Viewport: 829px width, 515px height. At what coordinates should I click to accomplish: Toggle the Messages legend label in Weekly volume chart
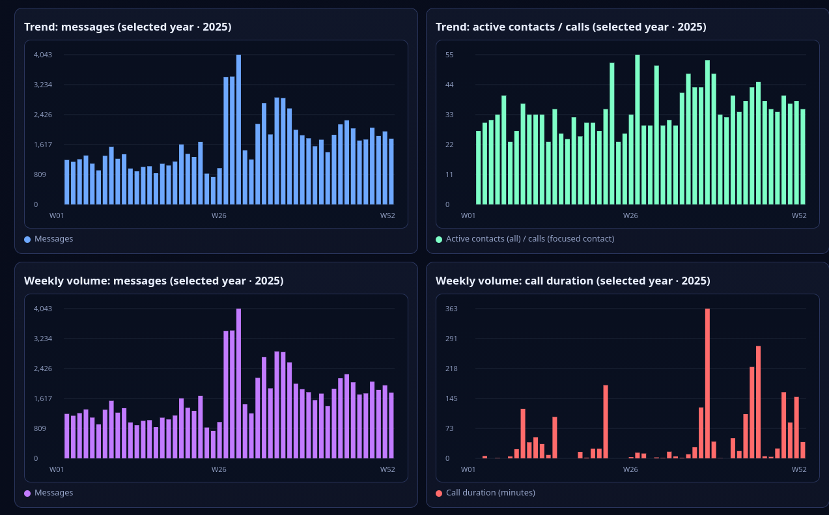(x=54, y=493)
